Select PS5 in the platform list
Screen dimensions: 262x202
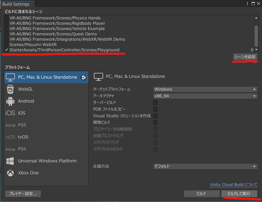tap(46, 125)
